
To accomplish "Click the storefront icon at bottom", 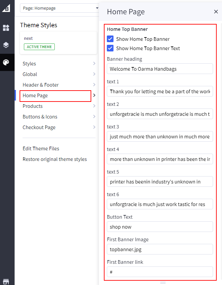I will coord(6,281).
